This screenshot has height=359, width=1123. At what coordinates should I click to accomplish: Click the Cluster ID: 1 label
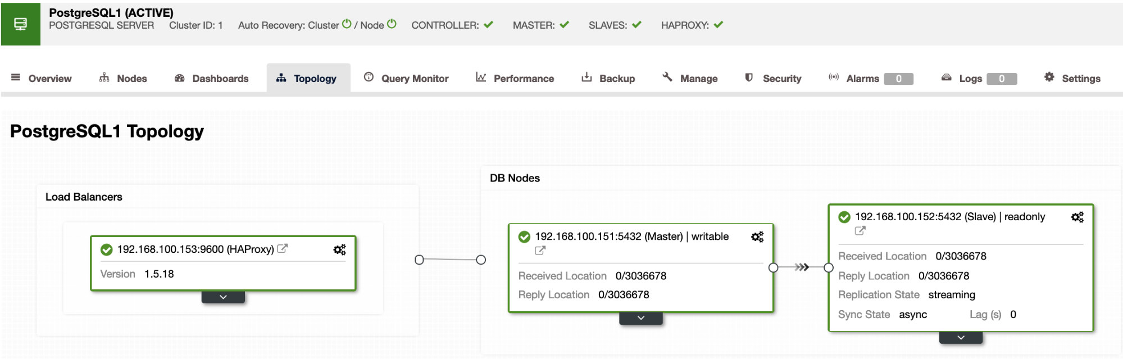tap(196, 25)
